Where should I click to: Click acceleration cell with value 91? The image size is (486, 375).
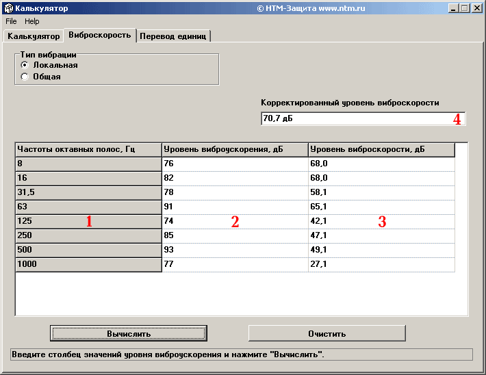[235, 207]
